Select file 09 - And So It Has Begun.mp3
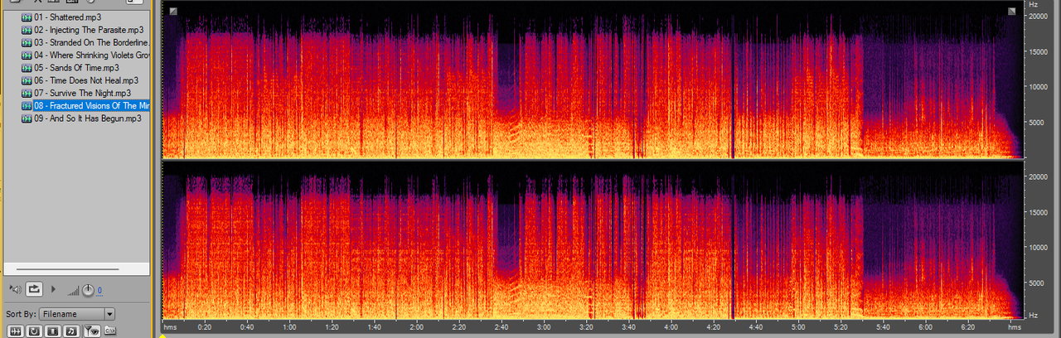This screenshot has width=1061, height=338. pyautogui.click(x=87, y=118)
